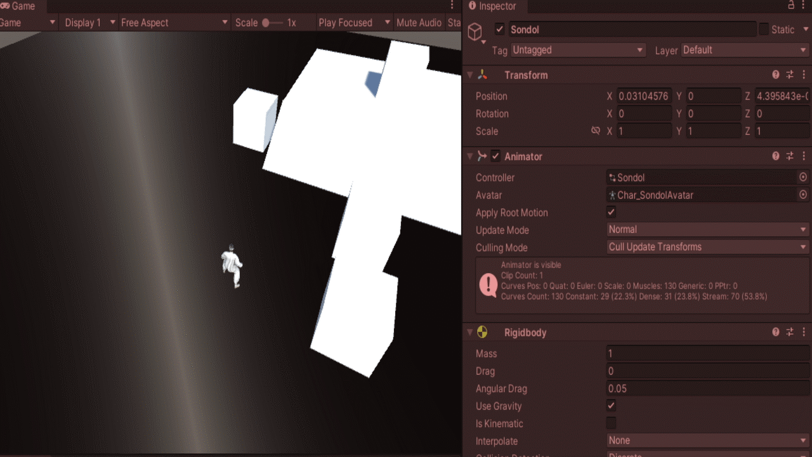Open the Free Aspect resolution dropdown
This screenshot has height=457, width=812.
[174, 23]
